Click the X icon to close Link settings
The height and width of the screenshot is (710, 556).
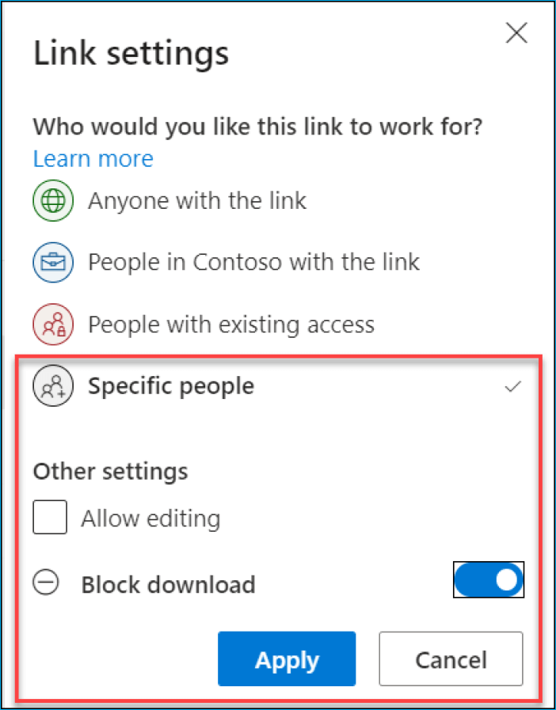516,33
